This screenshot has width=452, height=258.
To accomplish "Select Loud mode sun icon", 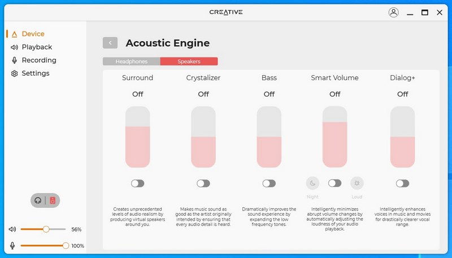I will click(357, 183).
